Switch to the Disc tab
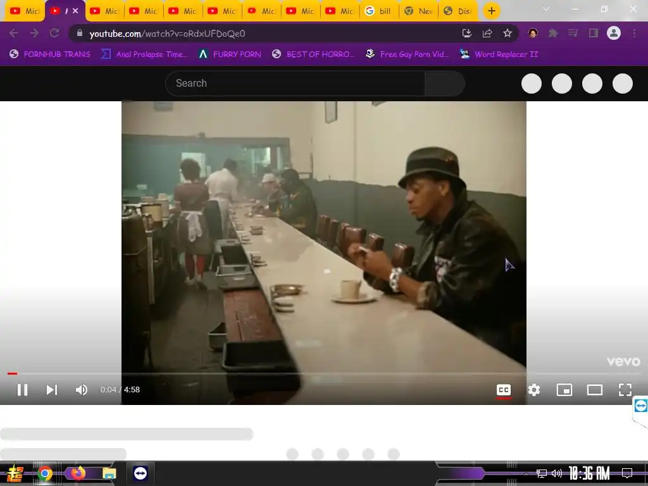The image size is (648, 486). tap(458, 11)
